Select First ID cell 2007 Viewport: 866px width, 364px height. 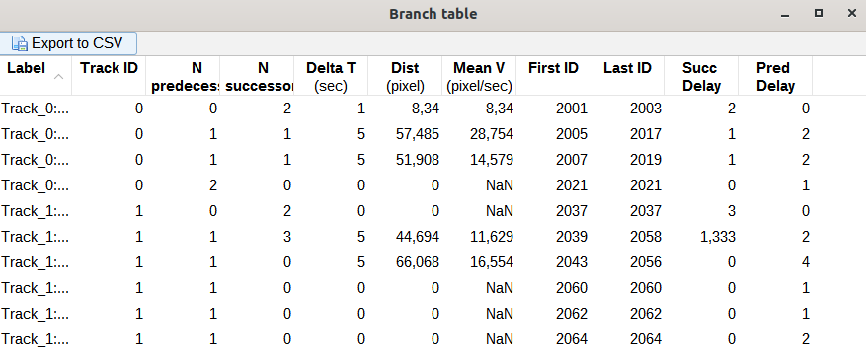(x=553, y=160)
